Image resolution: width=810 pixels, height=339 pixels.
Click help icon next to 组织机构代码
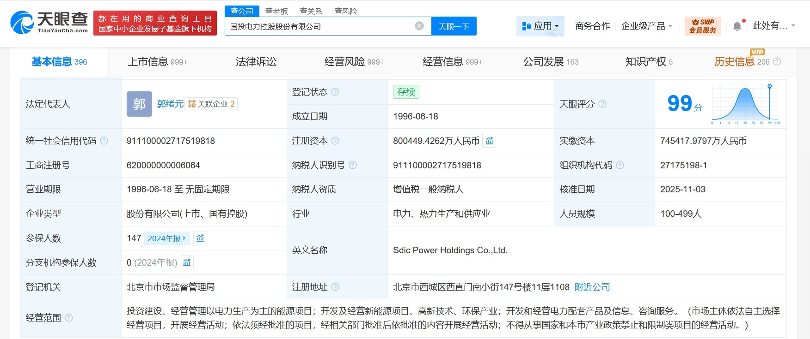620,165
